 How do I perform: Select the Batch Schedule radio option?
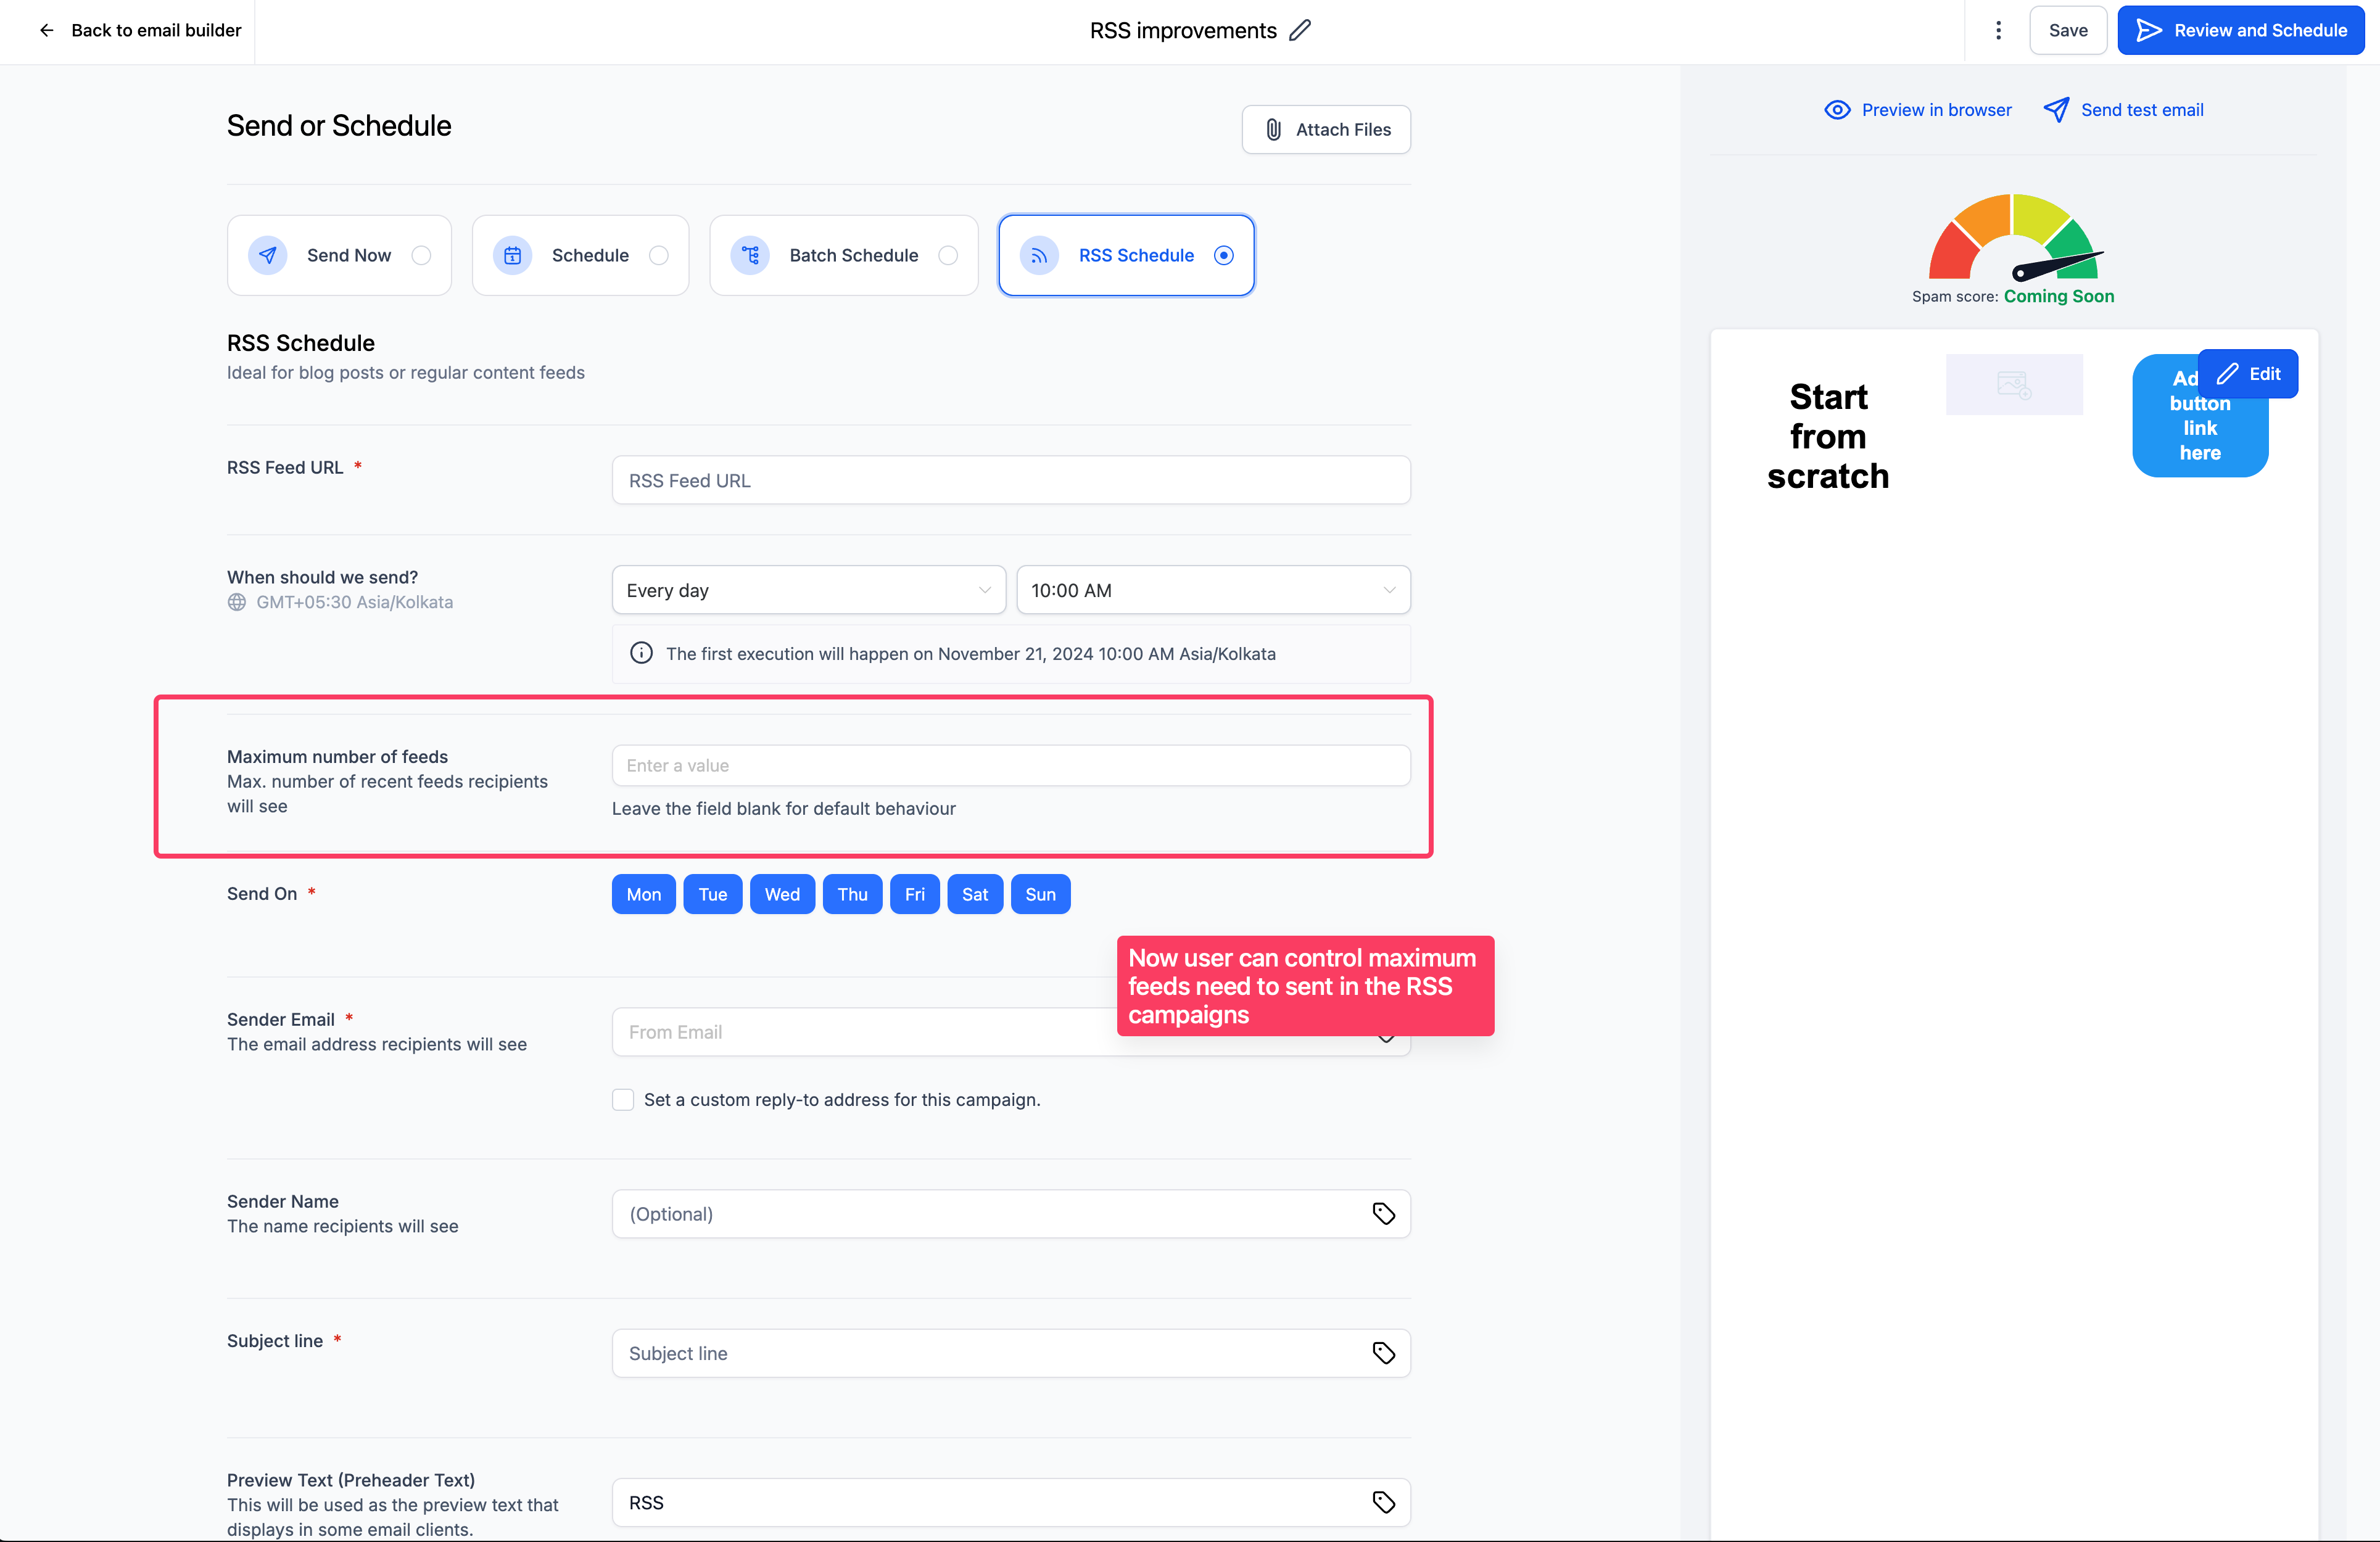coord(948,255)
